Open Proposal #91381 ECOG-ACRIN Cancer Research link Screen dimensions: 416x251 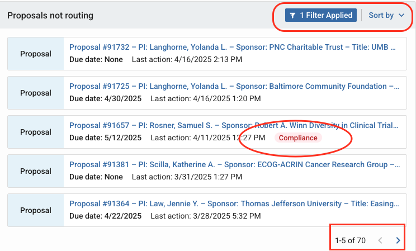point(234,165)
